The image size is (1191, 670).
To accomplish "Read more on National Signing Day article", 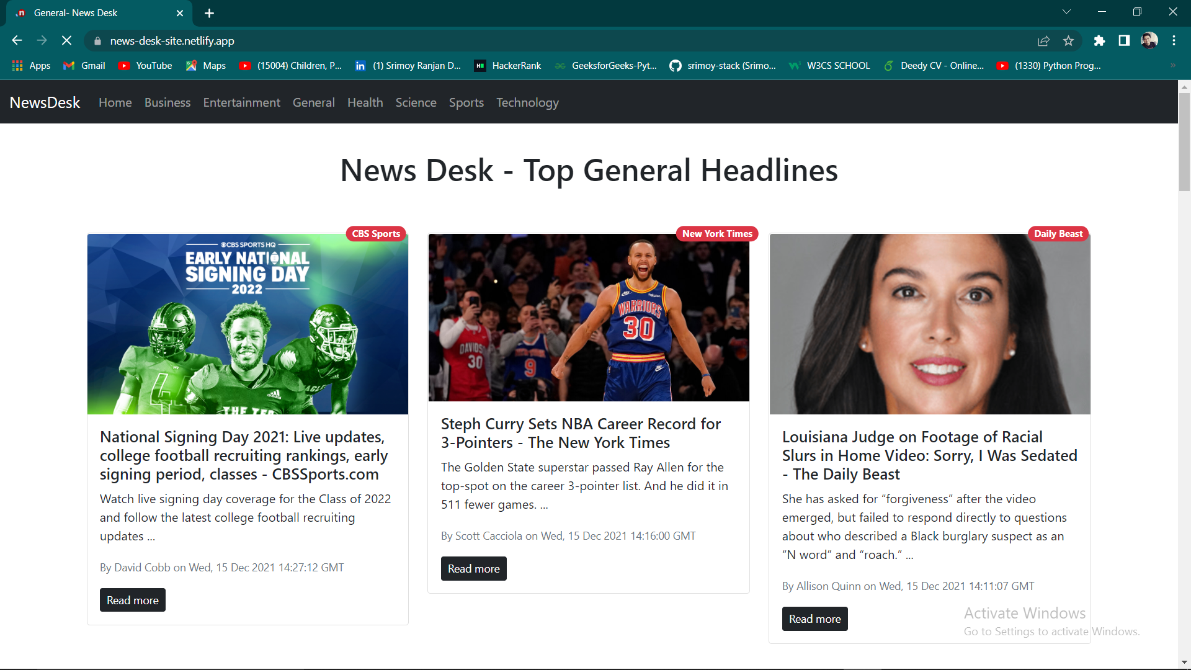I will pyautogui.click(x=133, y=600).
